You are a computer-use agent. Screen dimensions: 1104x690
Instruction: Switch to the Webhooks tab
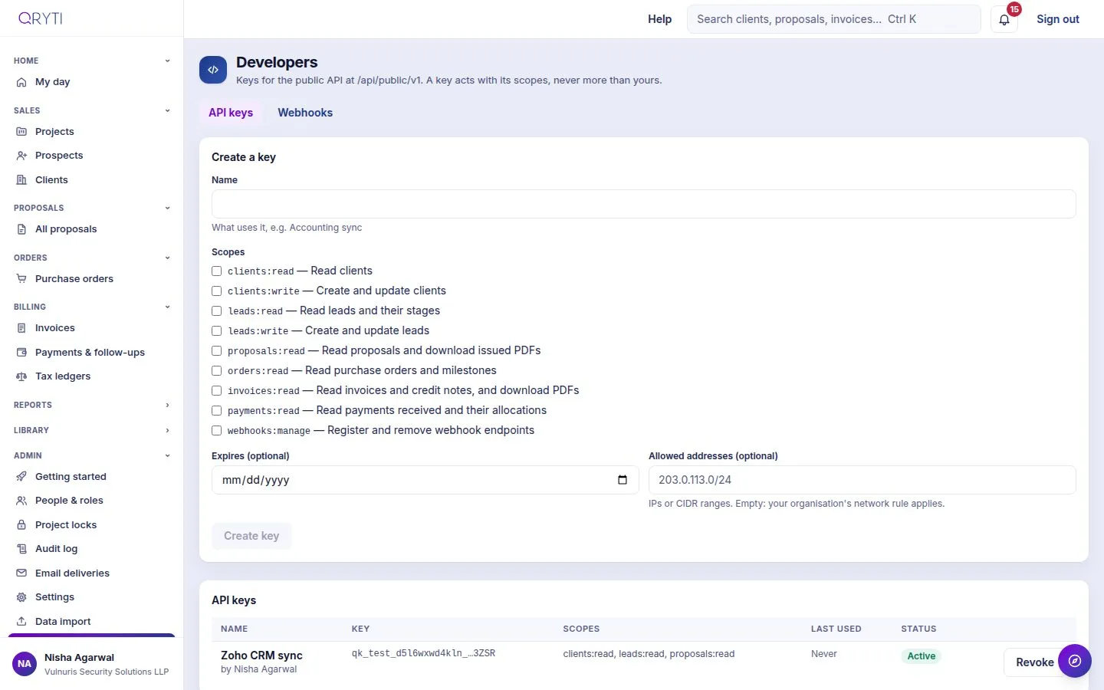coord(305,113)
